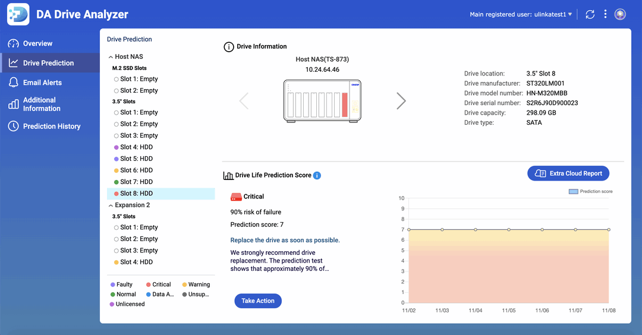The height and width of the screenshot is (335, 642).
Task: Click the Drive Life Prediction info icon
Action: pyautogui.click(x=317, y=175)
